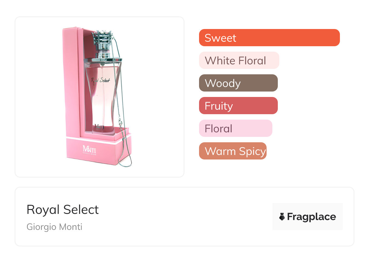Click the Warm Spicy accord bar
The width and height of the screenshot is (369, 261).
coord(232,151)
